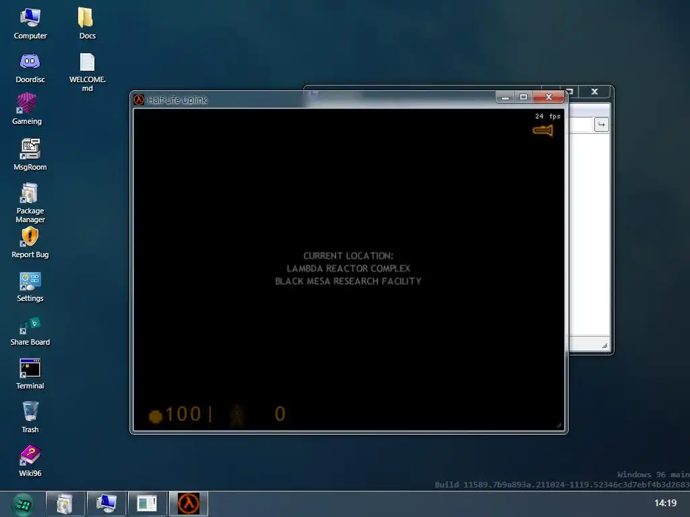
Task: Click the Half-Life lambda title bar icon
Action: 139,100
